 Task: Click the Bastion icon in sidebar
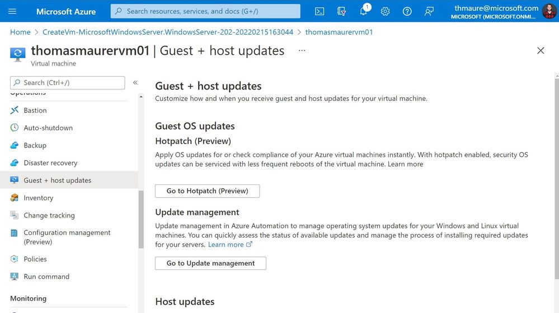(14, 110)
